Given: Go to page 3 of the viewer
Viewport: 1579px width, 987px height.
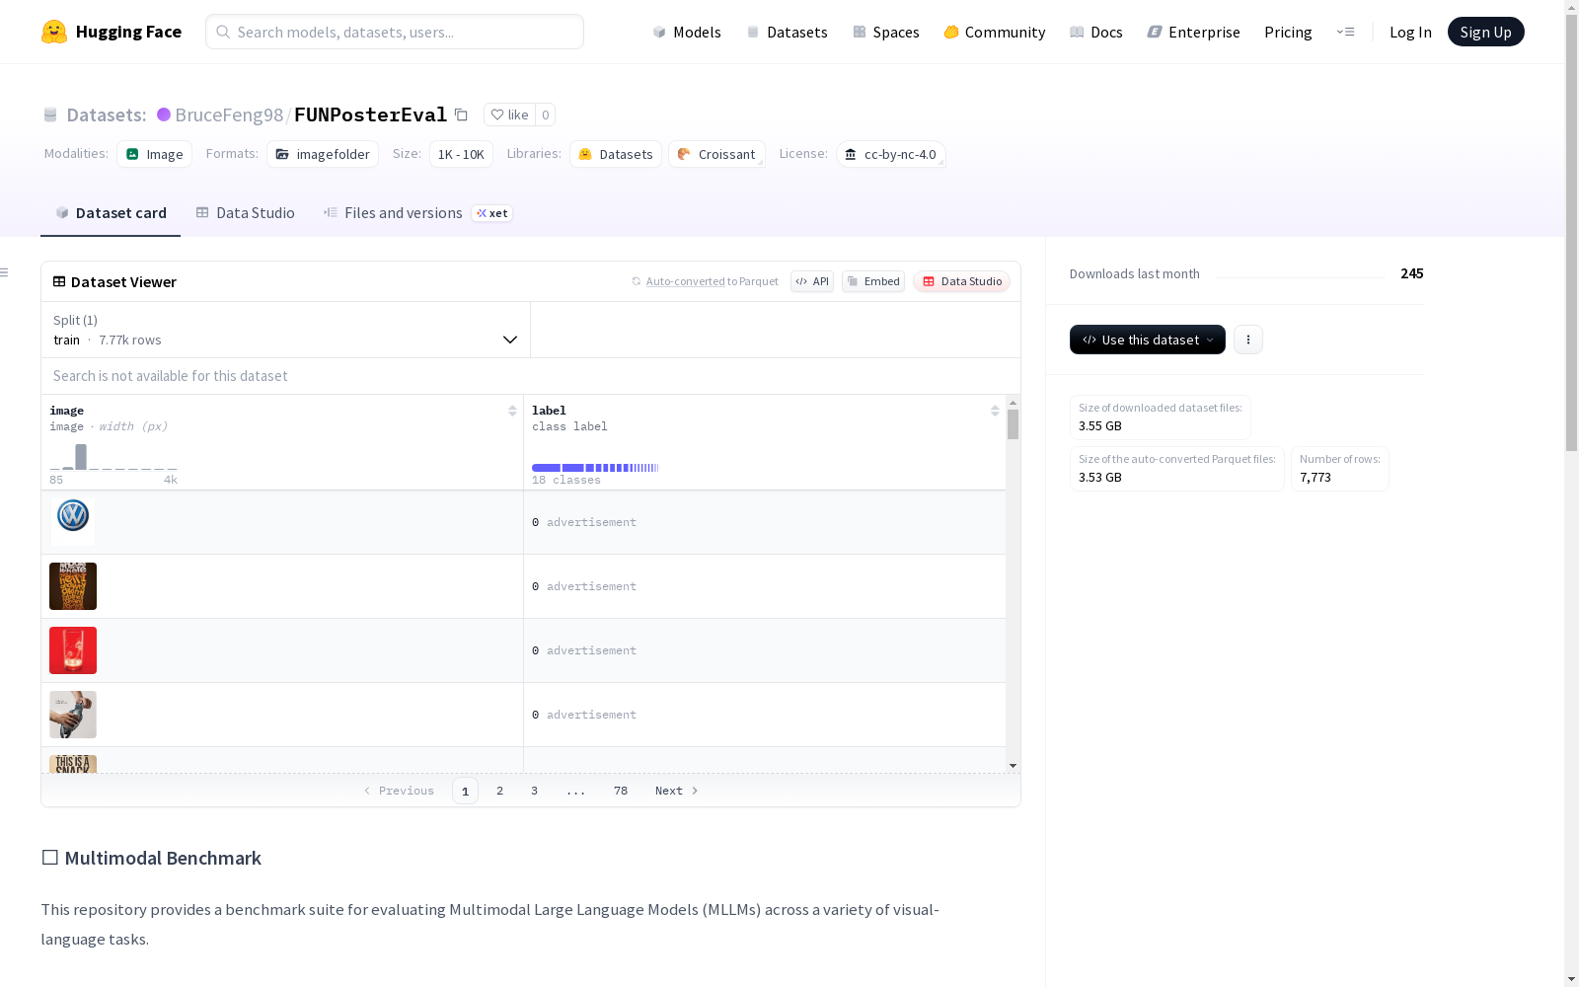Looking at the screenshot, I should pos(535,791).
